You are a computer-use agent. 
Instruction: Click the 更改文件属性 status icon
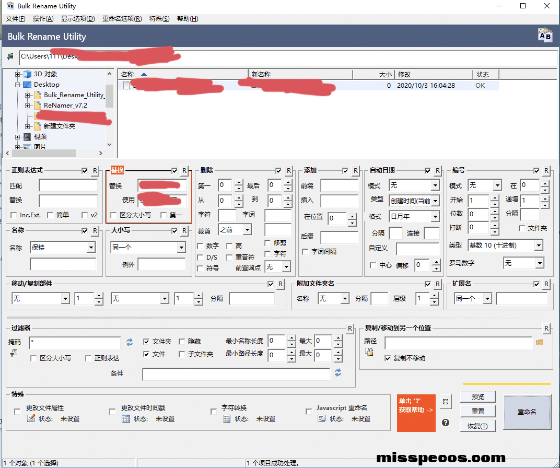pyautogui.click(x=31, y=418)
